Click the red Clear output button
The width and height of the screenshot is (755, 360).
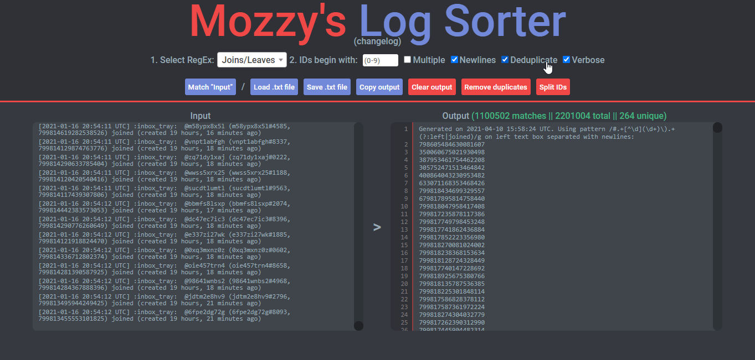(x=433, y=87)
